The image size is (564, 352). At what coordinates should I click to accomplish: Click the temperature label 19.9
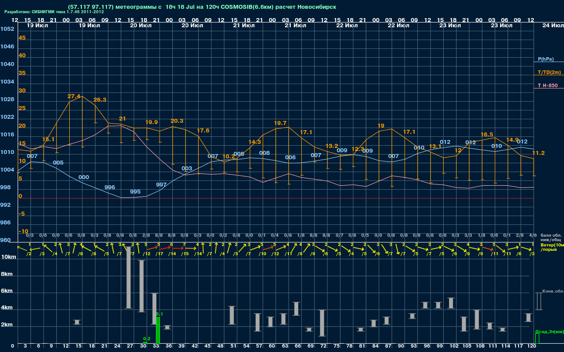pos(152,122)
